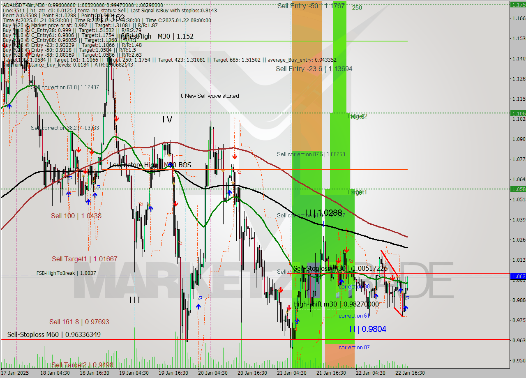Click the green 1.058 price tag
This screenshot has width=526, height=378.
(x=518, y=189)
